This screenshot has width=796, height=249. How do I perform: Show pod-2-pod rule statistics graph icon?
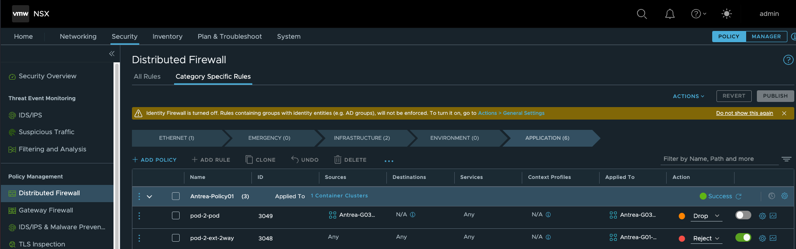[773, 216]
